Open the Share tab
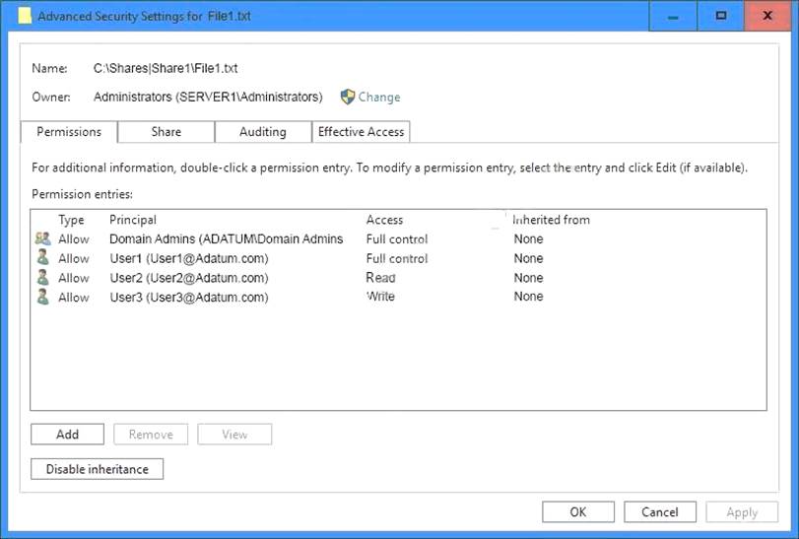 point(166,132)
